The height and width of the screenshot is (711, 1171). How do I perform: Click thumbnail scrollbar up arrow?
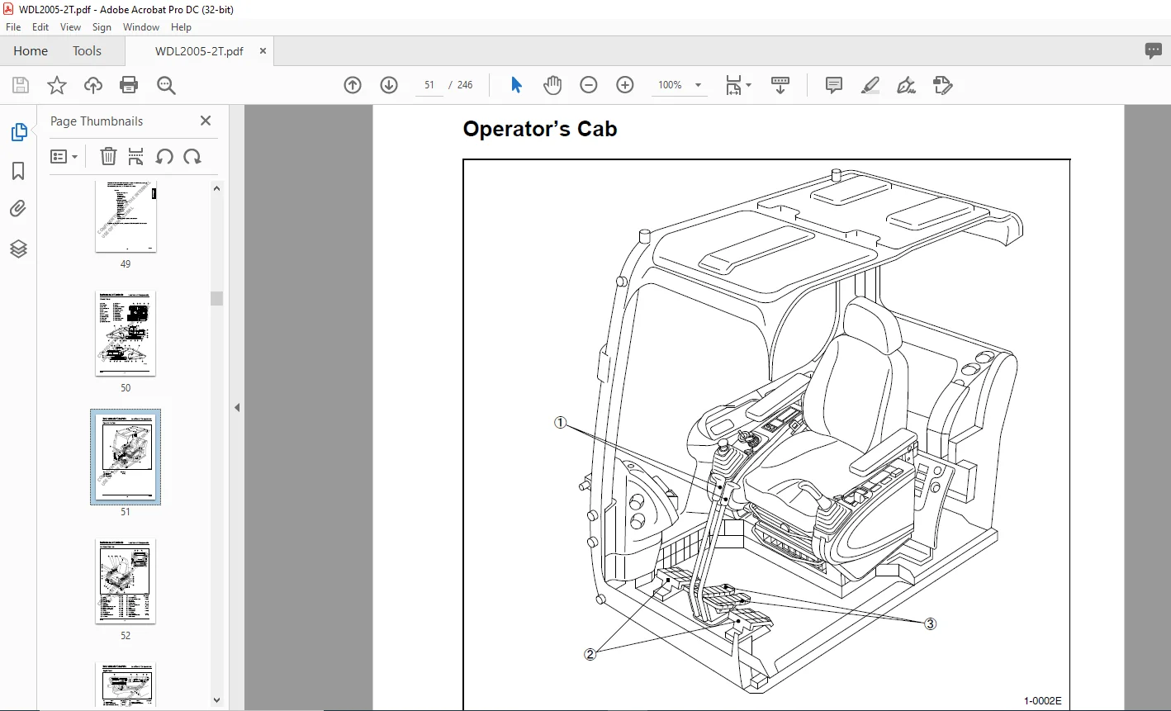(217, 188)
